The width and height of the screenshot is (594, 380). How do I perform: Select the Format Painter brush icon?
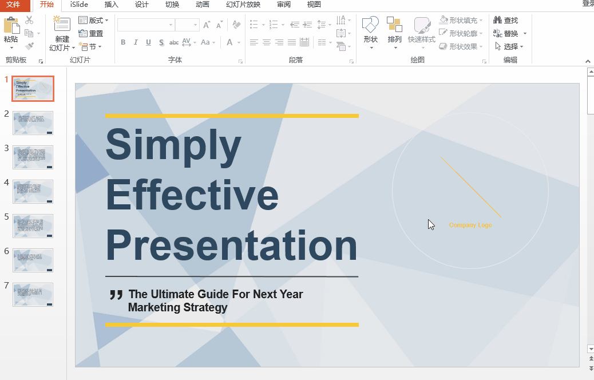click(29, 46)
